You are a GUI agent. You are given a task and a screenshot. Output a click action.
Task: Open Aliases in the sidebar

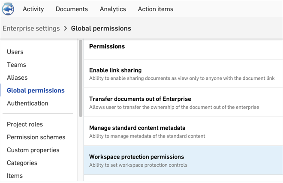[17, 78]
